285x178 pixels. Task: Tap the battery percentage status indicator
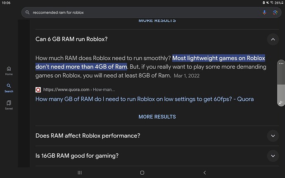click(279, 3)
